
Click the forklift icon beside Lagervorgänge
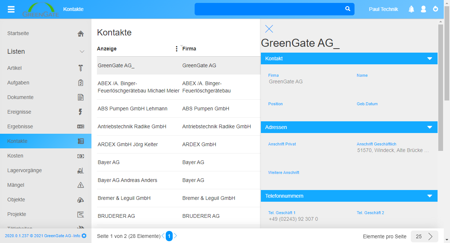tap(81, 170)
